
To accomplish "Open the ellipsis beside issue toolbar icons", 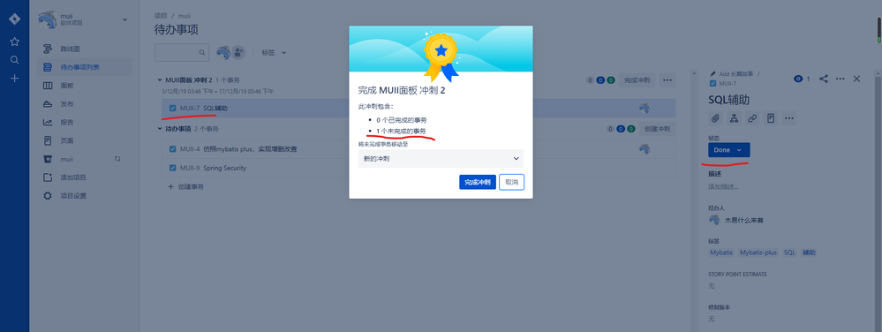I will 789,118.
